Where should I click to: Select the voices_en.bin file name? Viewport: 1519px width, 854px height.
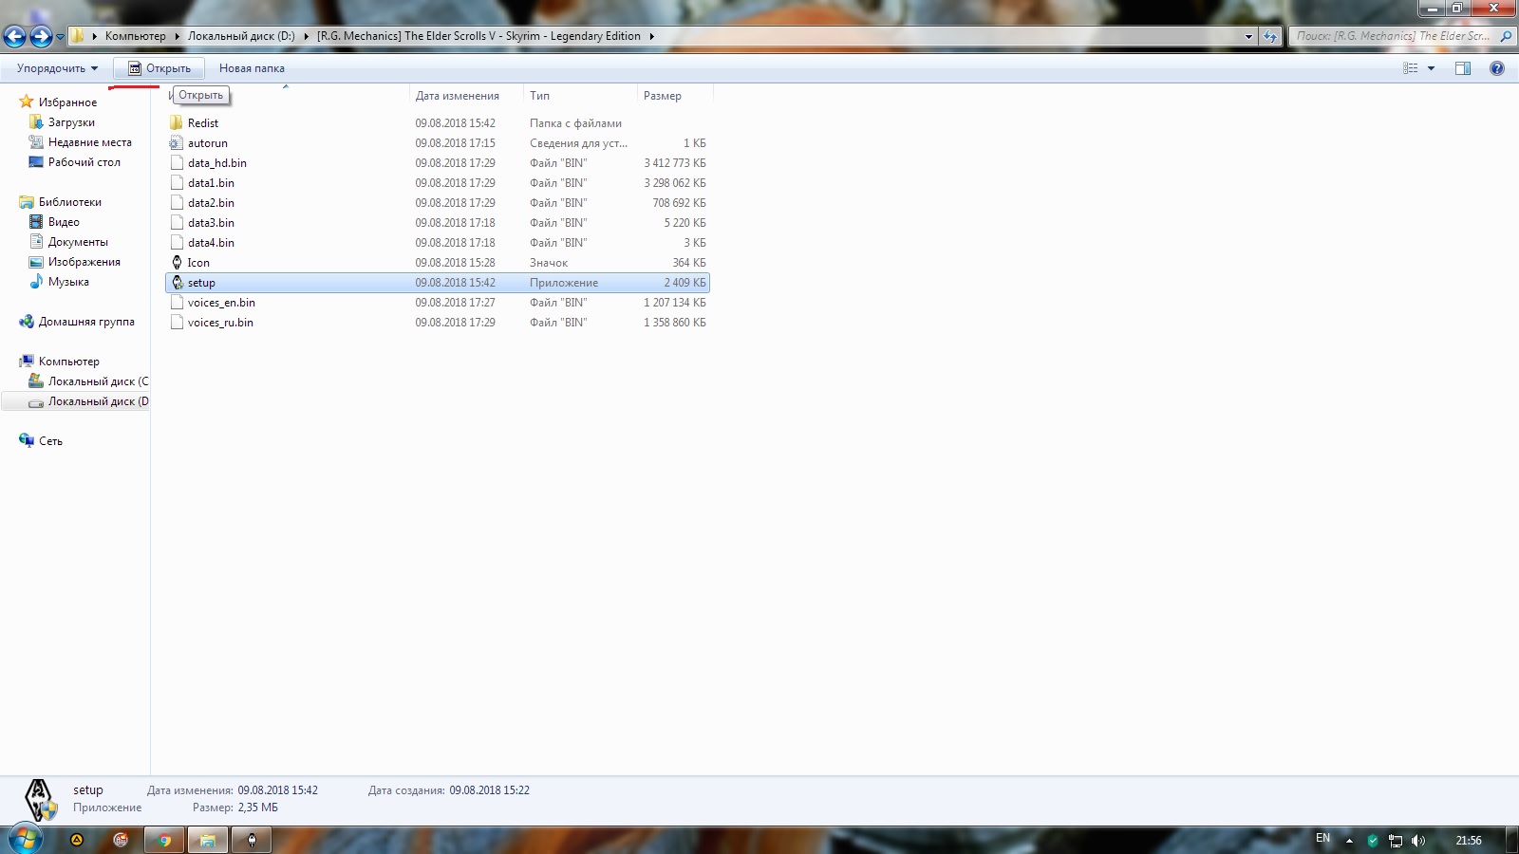221,303
